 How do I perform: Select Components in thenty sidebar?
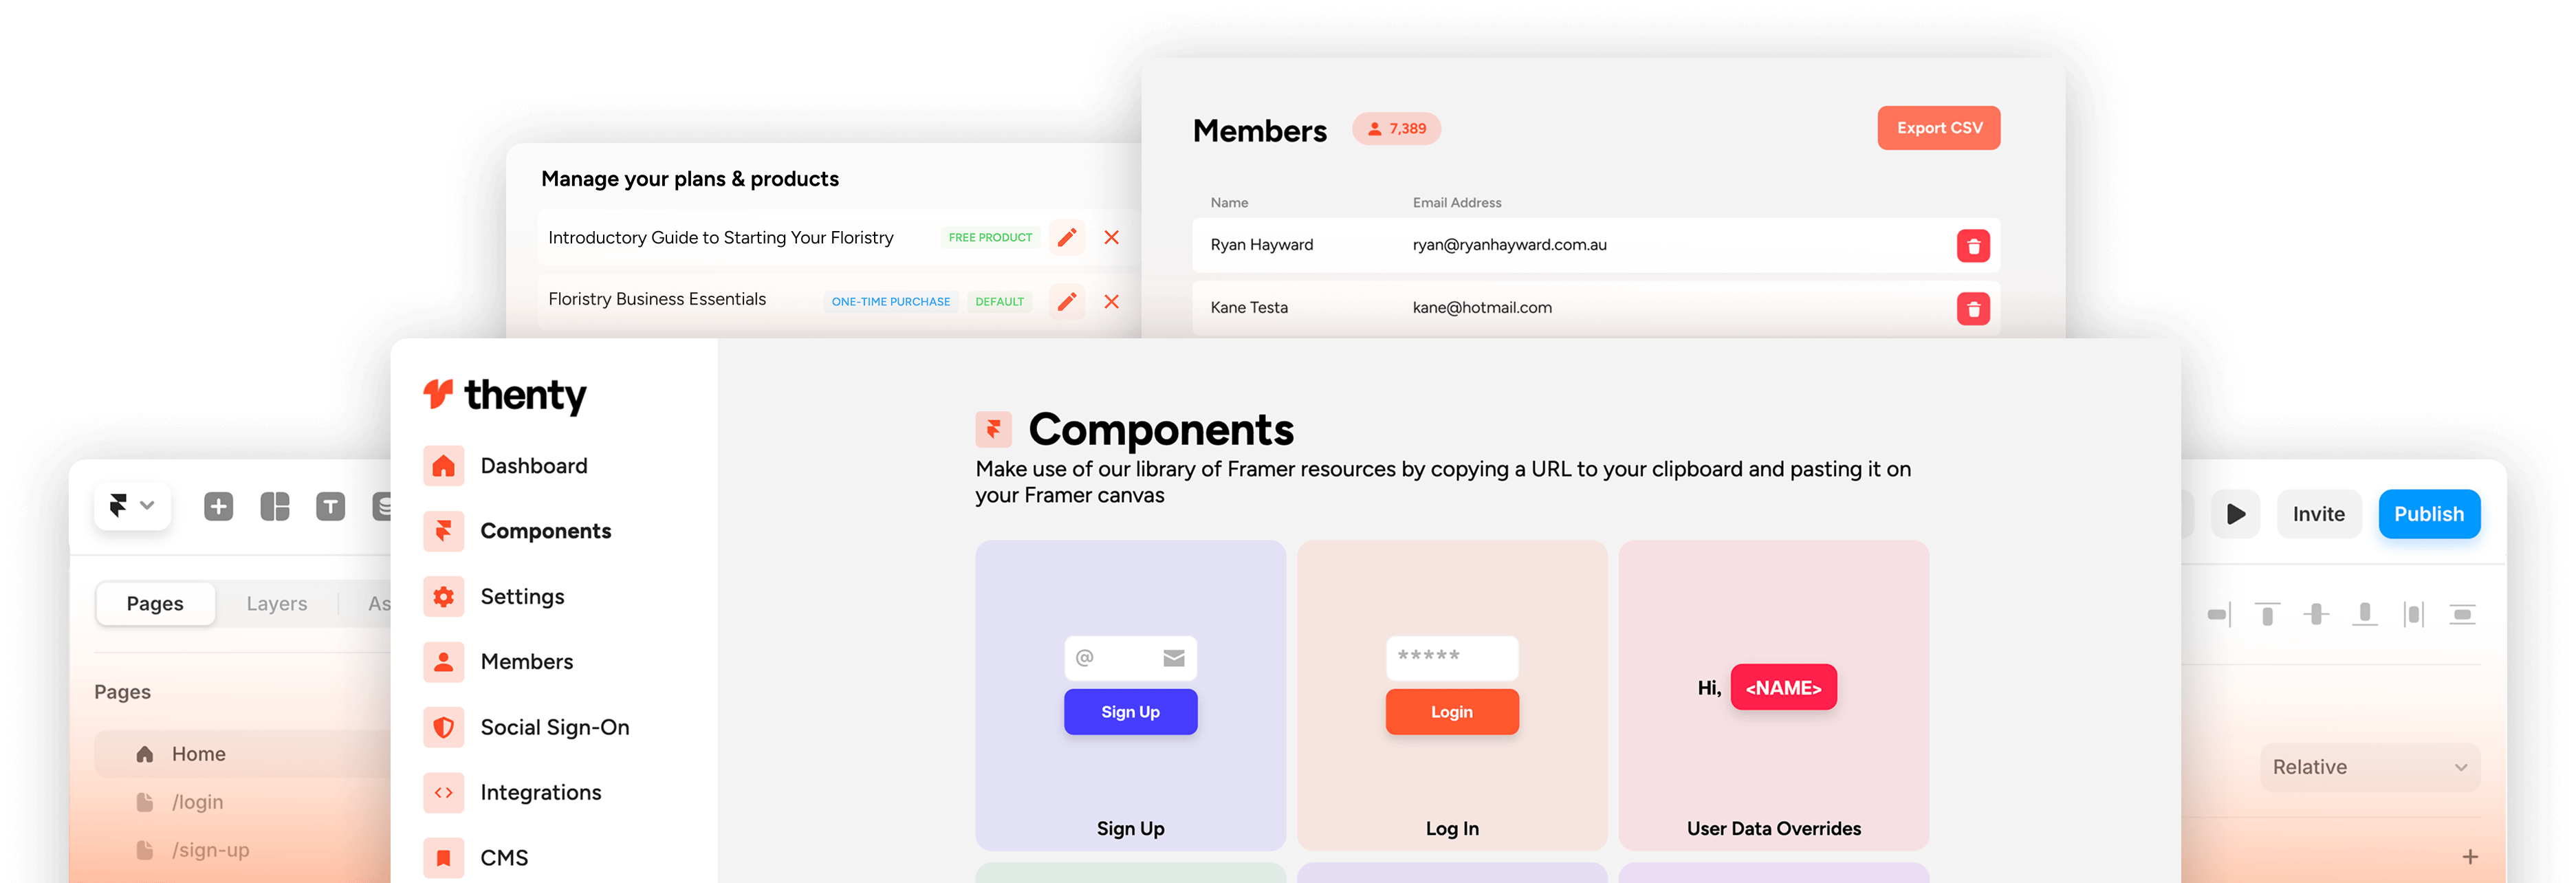[546, 531]
